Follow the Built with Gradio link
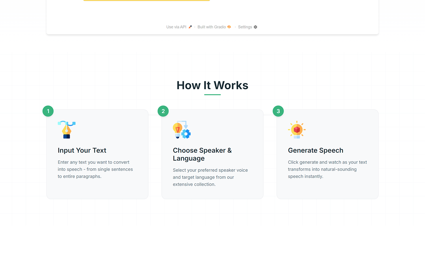 coord(212,27)
